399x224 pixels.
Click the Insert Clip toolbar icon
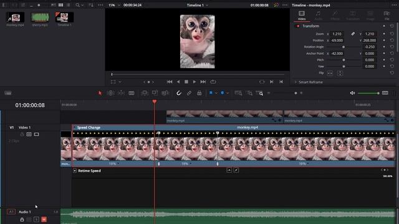[145, 93]
